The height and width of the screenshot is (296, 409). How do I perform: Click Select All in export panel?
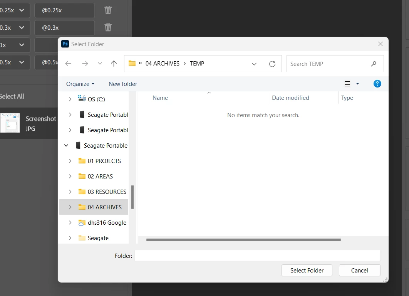point(12,96)
